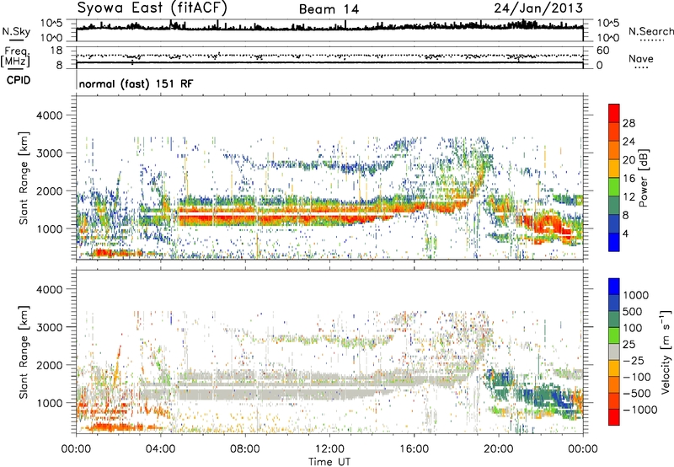Click the '100' label on Velocity colorbar

[632, 328]
